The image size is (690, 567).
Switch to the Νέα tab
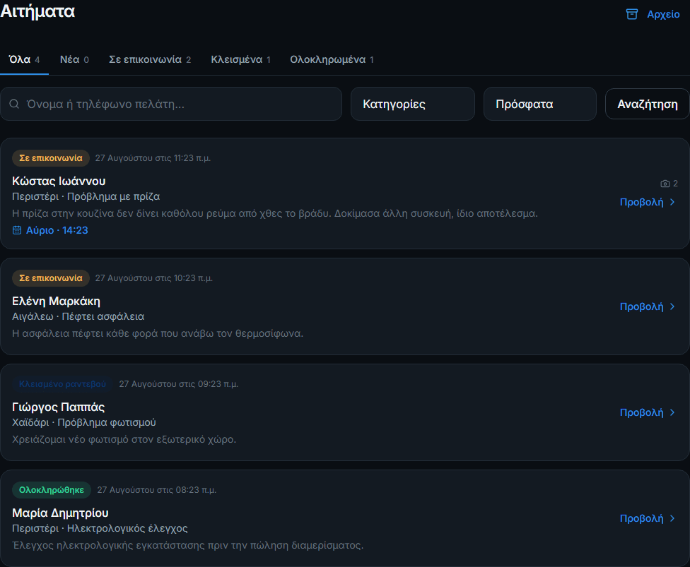tap(74, 59)
